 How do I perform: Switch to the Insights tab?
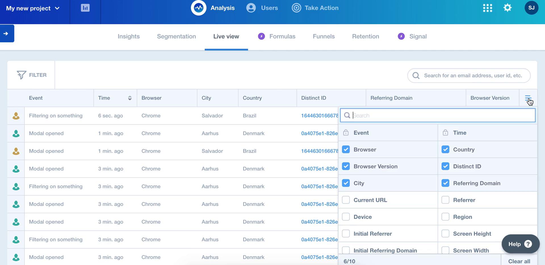point(129,36)
